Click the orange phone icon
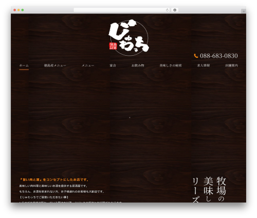 [196, 56]
